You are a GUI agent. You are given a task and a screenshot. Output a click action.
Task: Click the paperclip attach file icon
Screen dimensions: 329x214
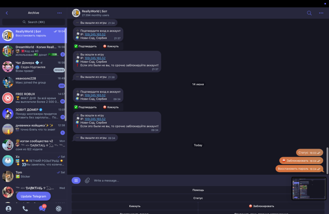87,180
